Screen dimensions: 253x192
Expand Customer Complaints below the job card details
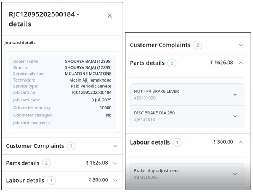click(x=115, y=146)
